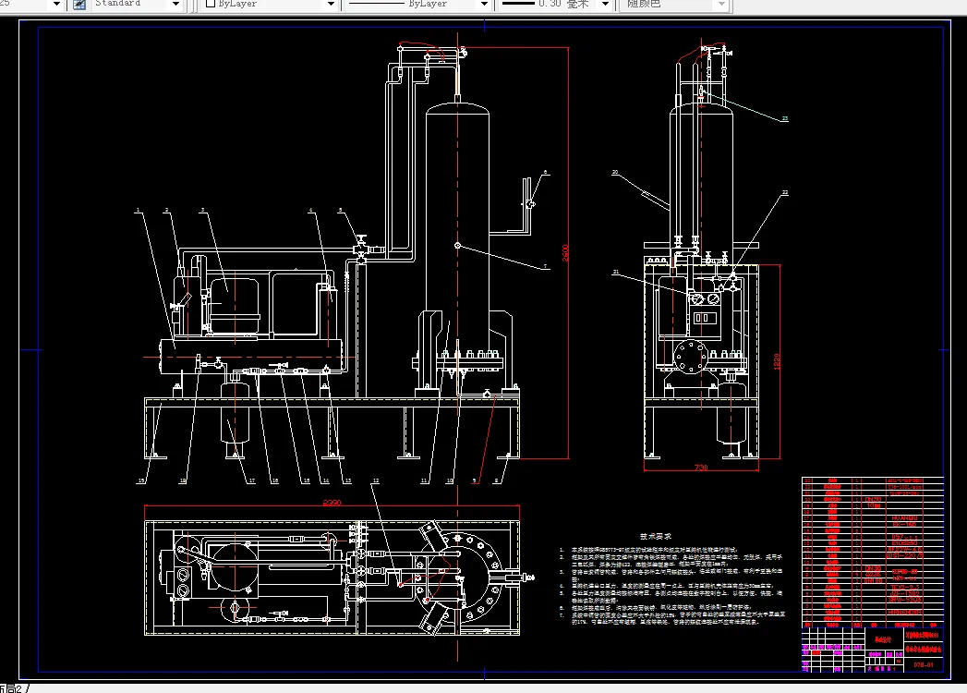Image resolution: width=967 pixels, height=693 pixels.
Task: Switch to the 布局2 layout tab
Action: point(12,688)
